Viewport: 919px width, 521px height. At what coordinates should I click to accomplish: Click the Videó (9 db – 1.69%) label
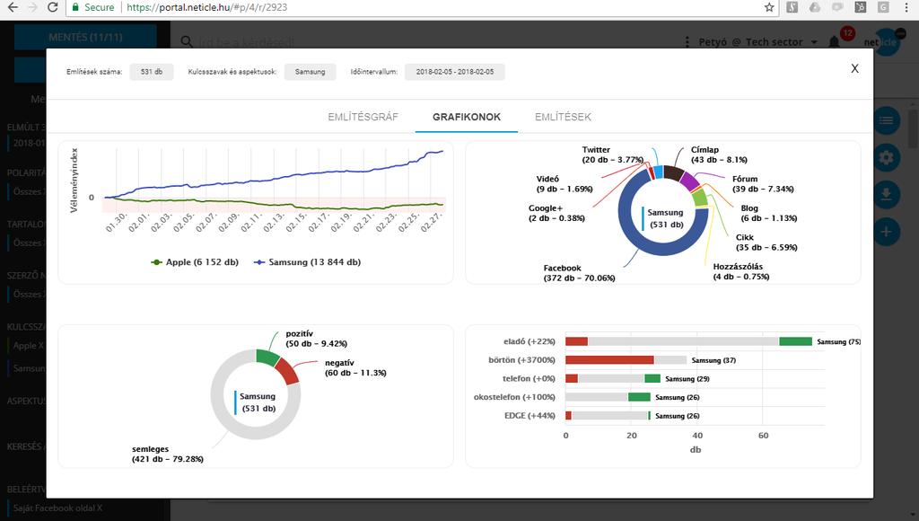pos(565,184)
